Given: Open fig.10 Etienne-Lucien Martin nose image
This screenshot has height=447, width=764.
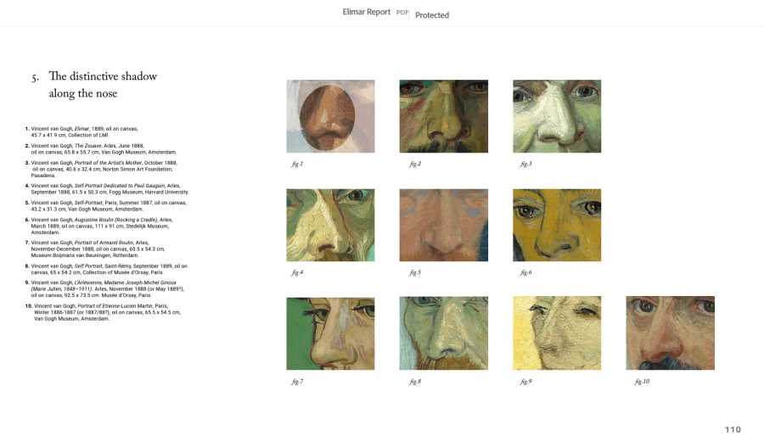Looking at the screenshot, I should (671, 333).
